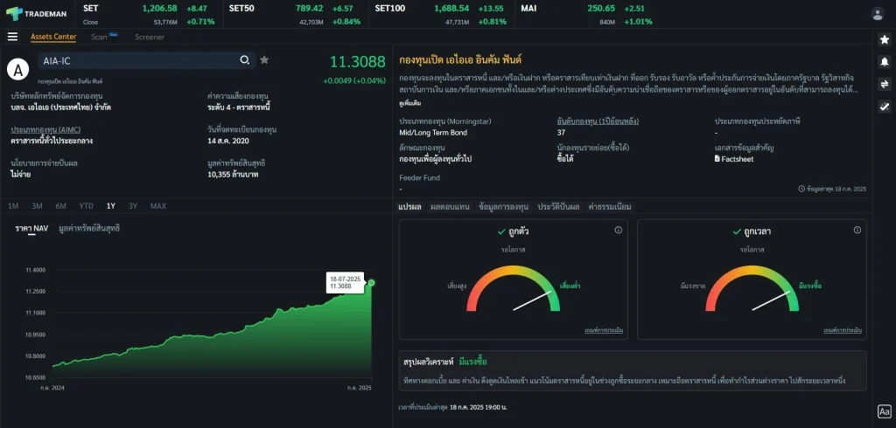Click the บลจ. เอไอเอ (ประเทศไทย) จำกัด company name
Viewport: 896px width, 428px height.
60,107
